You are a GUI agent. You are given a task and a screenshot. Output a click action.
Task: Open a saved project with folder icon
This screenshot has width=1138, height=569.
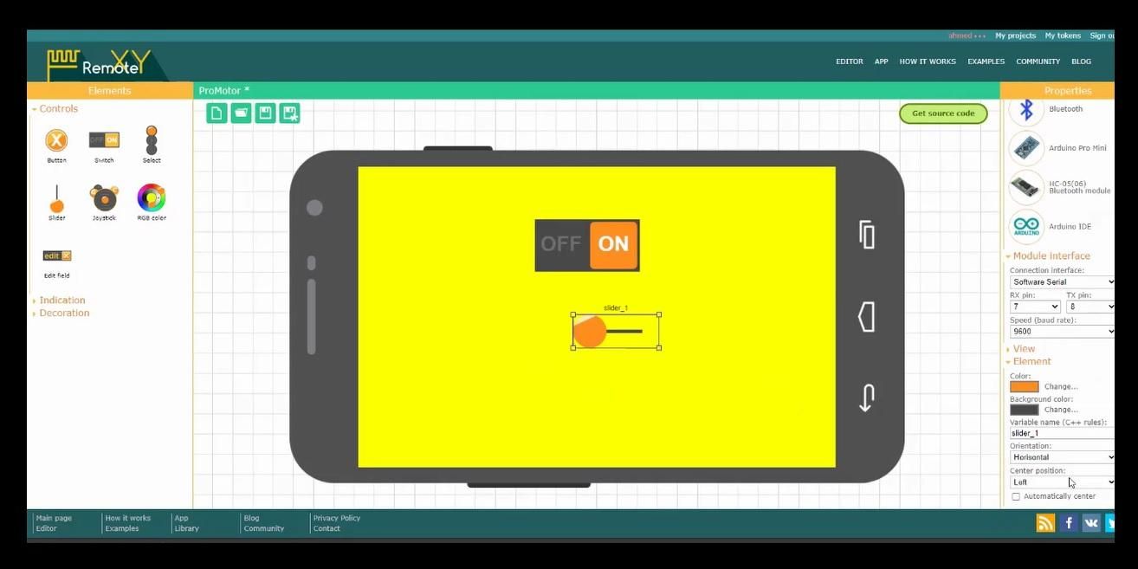coord(241,113)
